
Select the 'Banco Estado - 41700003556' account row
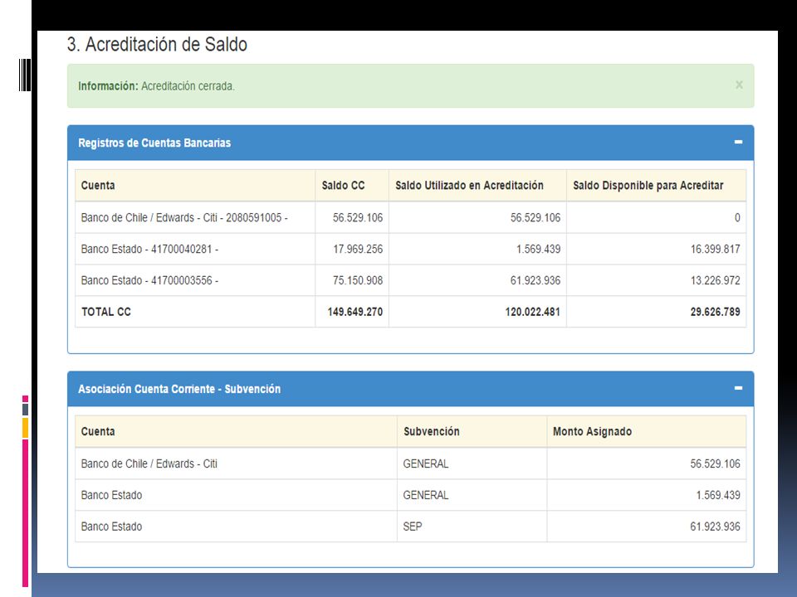click(411, 281)
